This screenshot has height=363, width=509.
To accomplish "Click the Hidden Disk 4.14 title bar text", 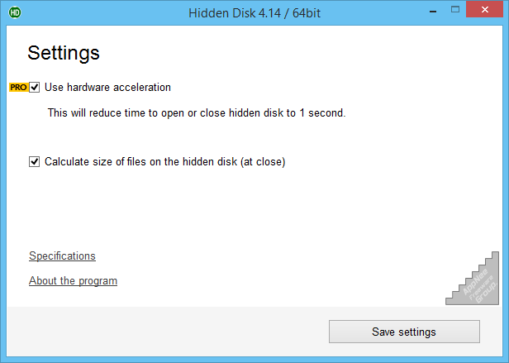I will [x=254, y=13].
